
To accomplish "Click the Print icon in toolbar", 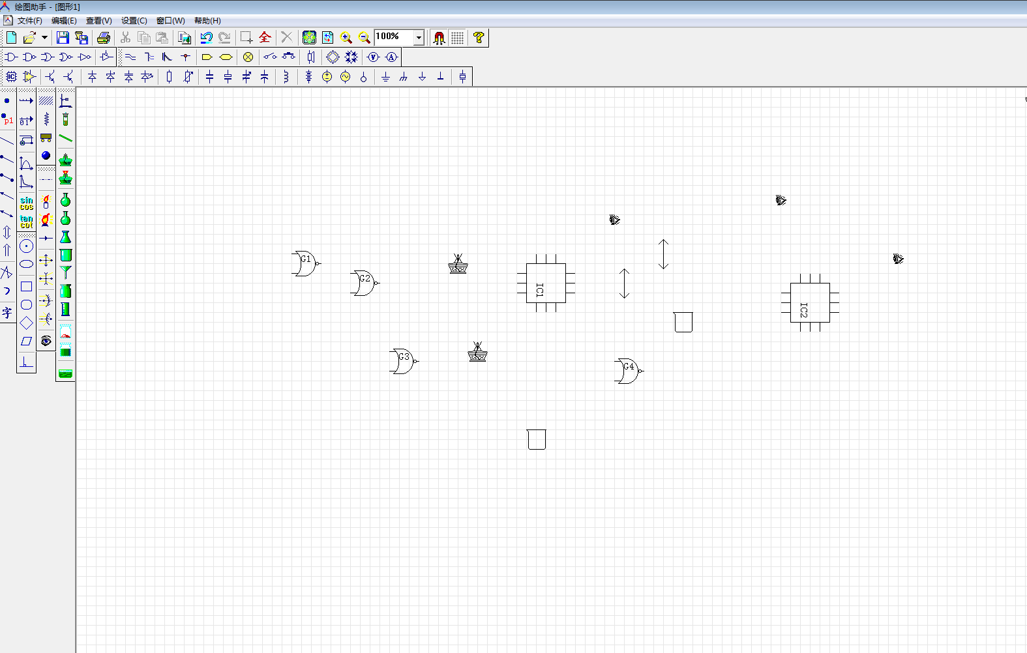I will [x=103, y=38].
